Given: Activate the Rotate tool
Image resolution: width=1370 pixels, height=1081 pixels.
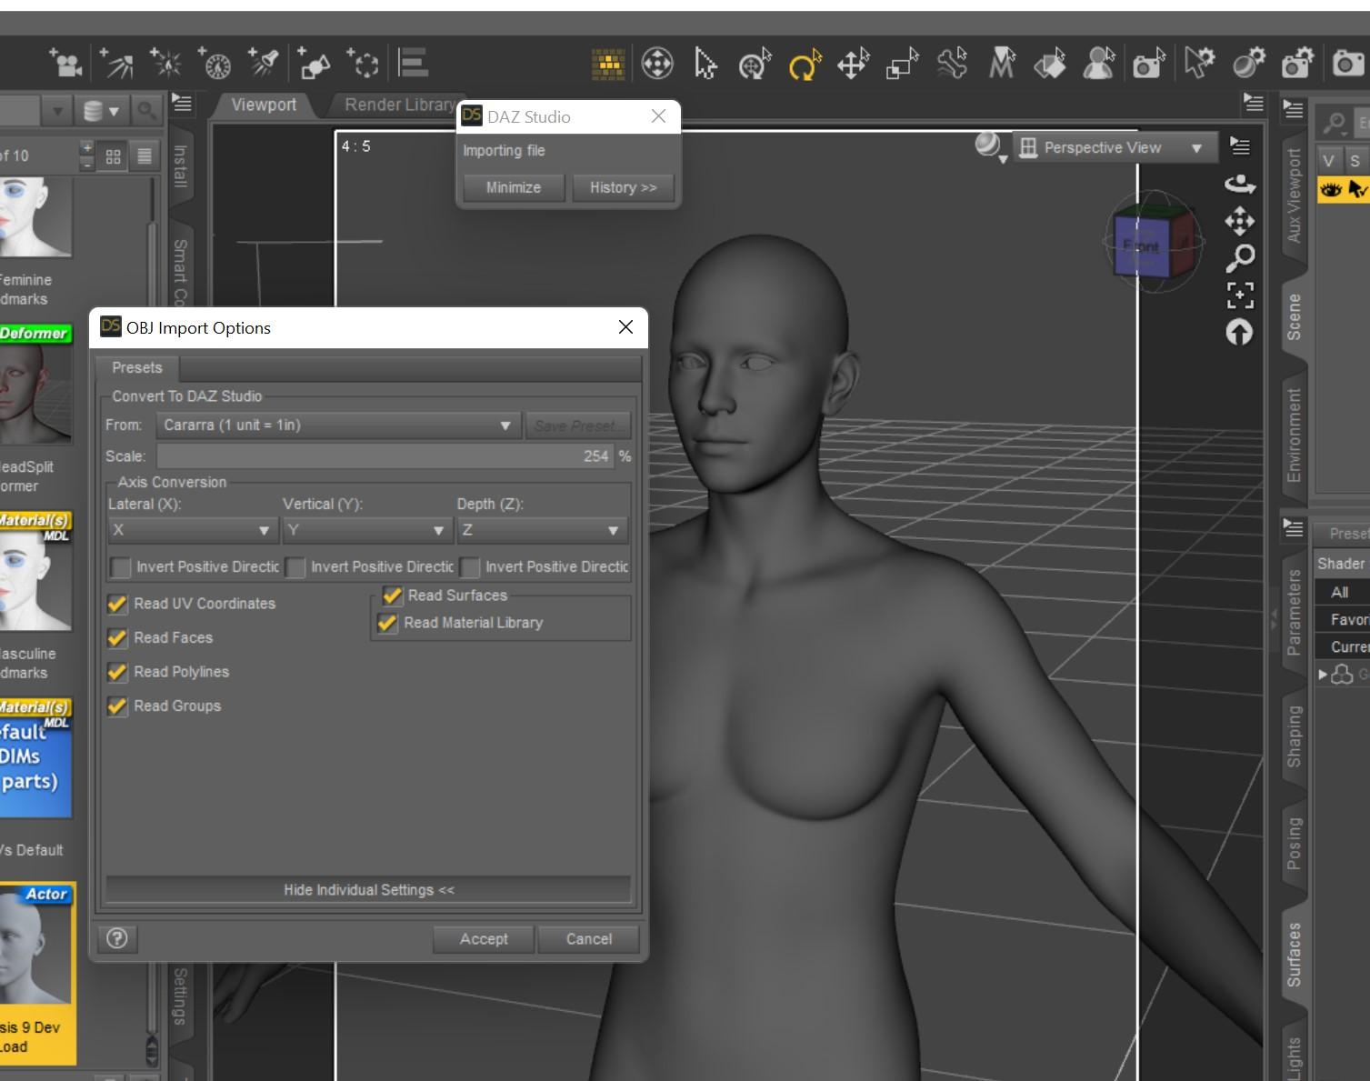Looking at the screenshot, I should pos(804,65).
